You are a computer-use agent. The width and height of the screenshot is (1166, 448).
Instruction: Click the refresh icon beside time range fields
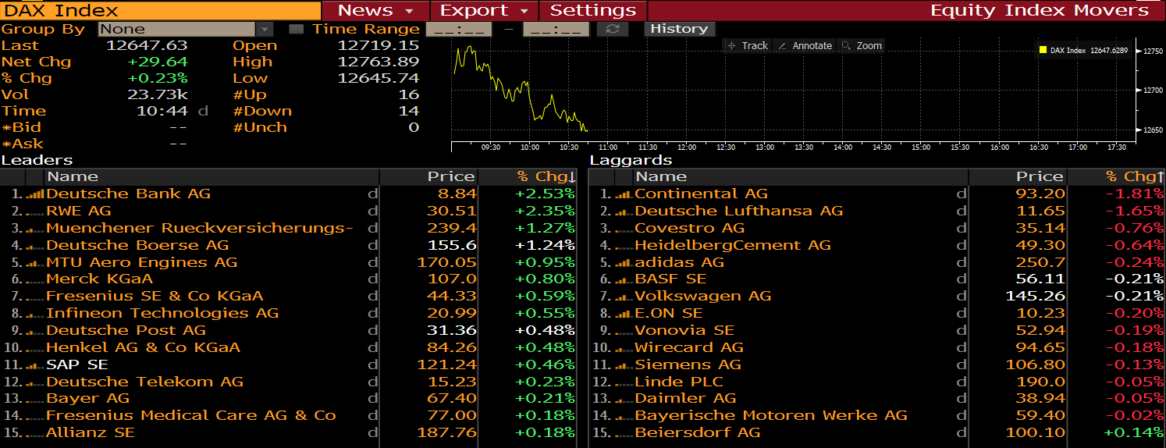click(x=613, y=29)
